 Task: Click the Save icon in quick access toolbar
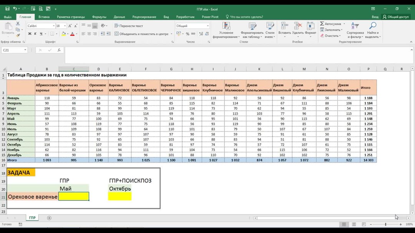click(x=7, y=9)
